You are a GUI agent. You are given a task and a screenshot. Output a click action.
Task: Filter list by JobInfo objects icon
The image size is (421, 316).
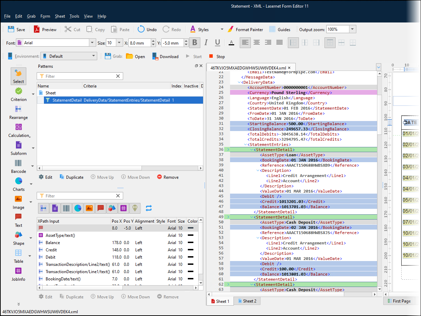pos(123,208)
